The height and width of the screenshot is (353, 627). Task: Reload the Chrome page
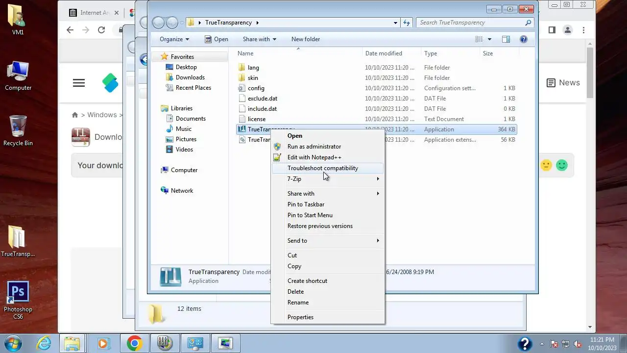click(101, 30)
